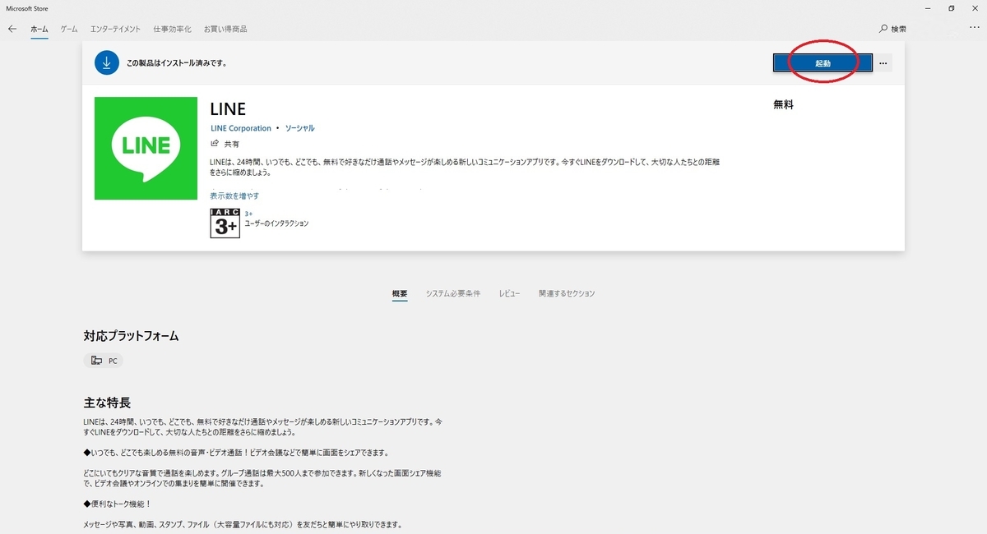Jump to 関連するセクション tab
987x534 pixels.
point(567,293)
